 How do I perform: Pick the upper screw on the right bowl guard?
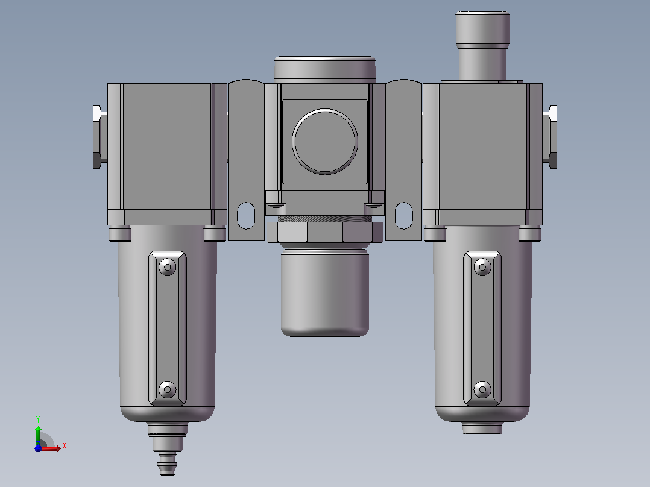click(x=482, y=268)
